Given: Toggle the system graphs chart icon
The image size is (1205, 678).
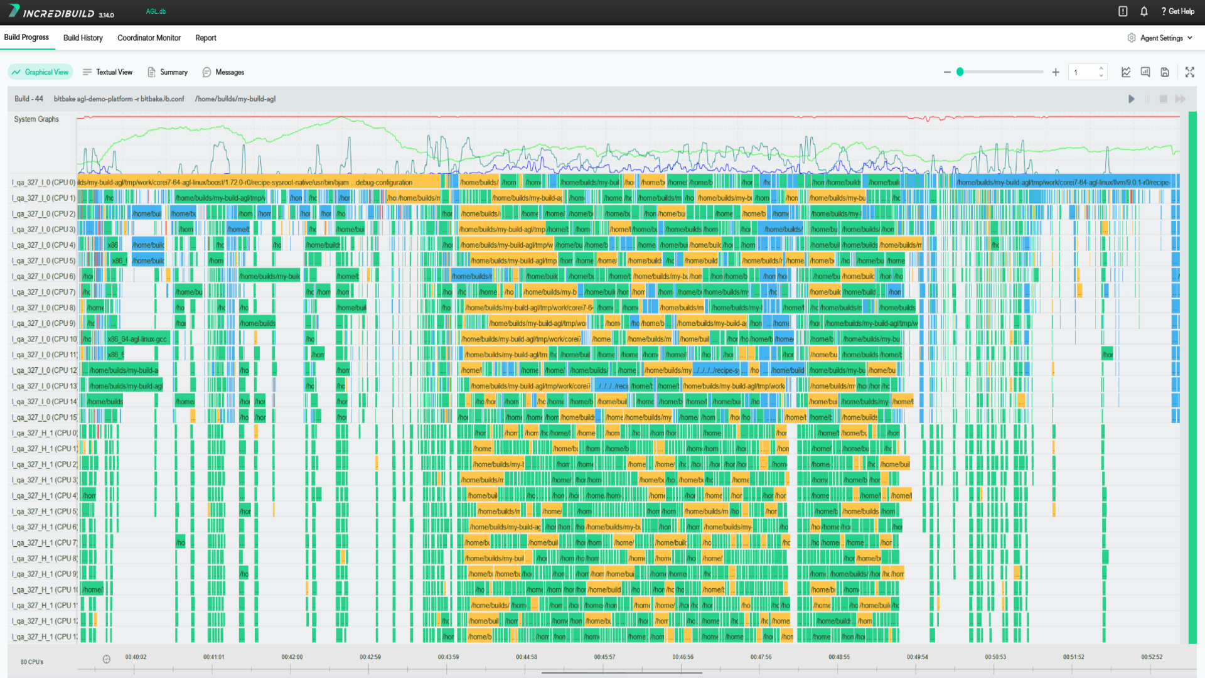Looking at the screenshot, I should (1126, 72).
